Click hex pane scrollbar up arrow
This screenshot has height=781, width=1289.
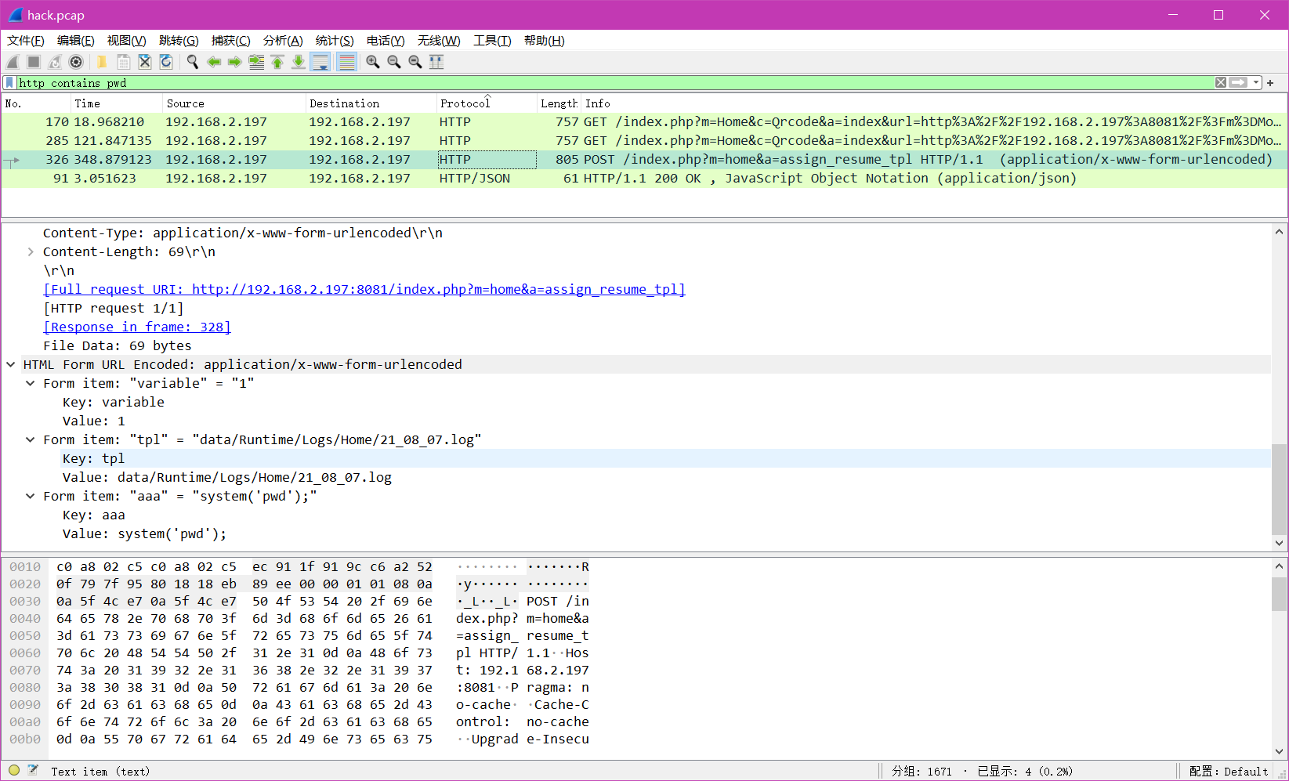pos(1279,566)
